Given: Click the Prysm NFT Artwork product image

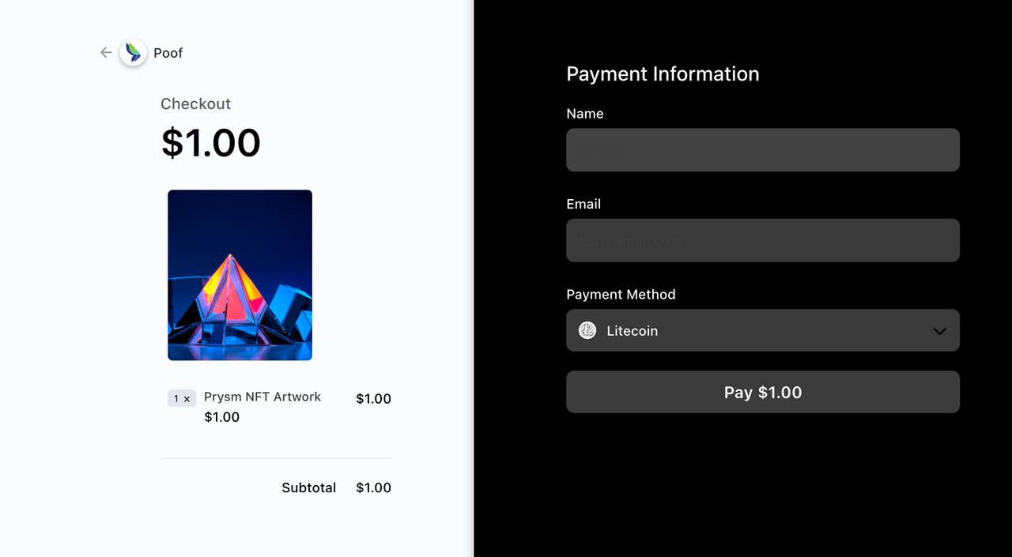Looking at the screenshot, I should pyautogui.click(x=240, y=275).
